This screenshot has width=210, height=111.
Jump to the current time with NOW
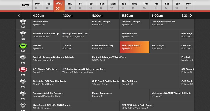25,5
